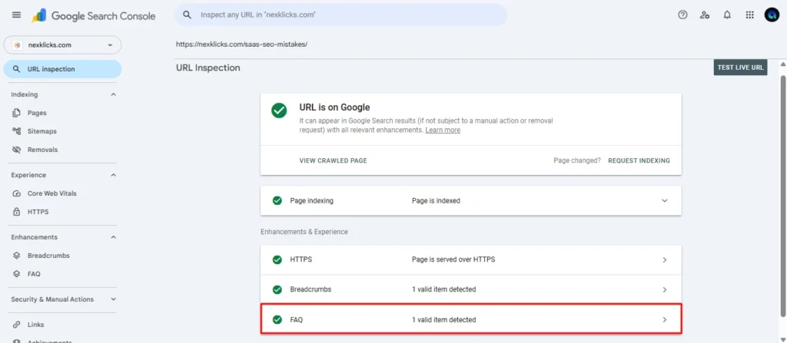787x343 pixels.
Task: Click the Page indexing green check icon
Action: (x=277, y=200)
